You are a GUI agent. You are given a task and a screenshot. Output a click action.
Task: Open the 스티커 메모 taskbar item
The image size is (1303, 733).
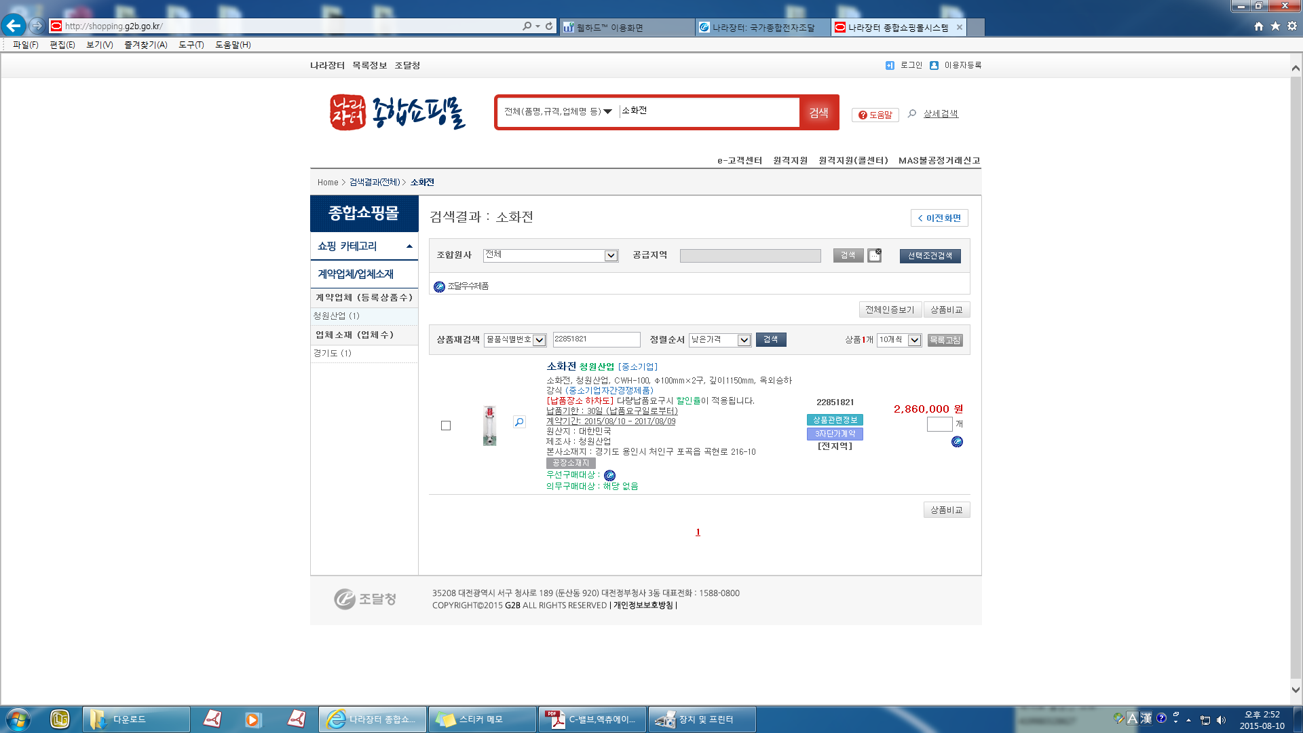482,719
